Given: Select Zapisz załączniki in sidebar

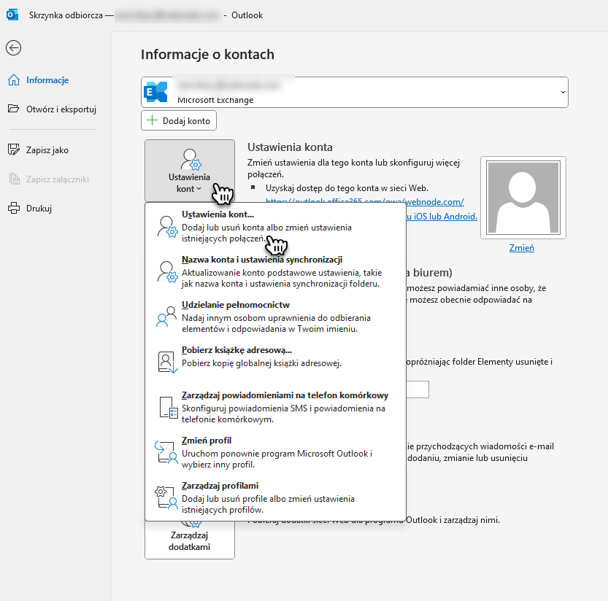Looking at the screenshot, I should [58, 179].
